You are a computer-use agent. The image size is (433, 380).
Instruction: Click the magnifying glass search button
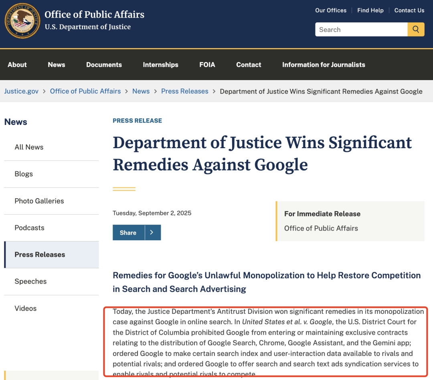point(416,30)
